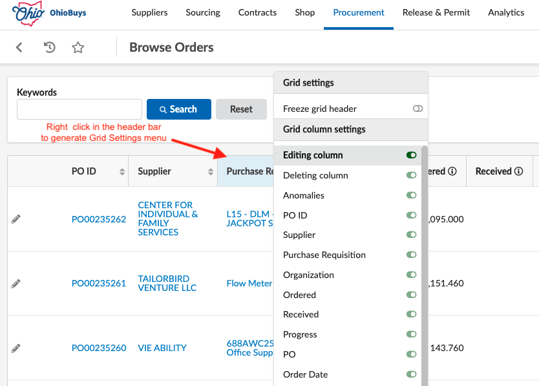Image resolution: width=539 pixels, height=386 pixels.
Task: Click the Keywords search input field
Action: (79, 109)
